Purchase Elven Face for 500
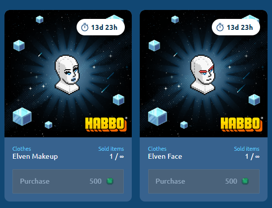272x208 pixels. click(x=204, y=181)
